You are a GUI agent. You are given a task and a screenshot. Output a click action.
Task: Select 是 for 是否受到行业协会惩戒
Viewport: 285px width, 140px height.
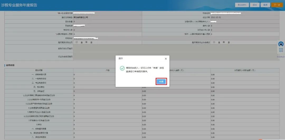point(214,42)
